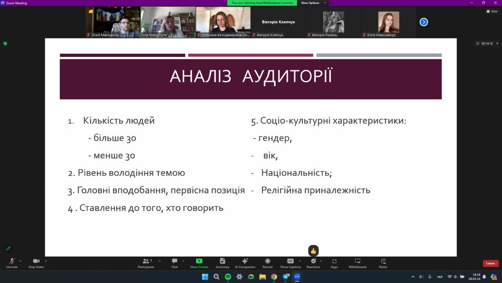Image resolution: width=502 pixels, height=283 pixels.
Task: Open Zoom Notes
Action: [x=383, y=263]
